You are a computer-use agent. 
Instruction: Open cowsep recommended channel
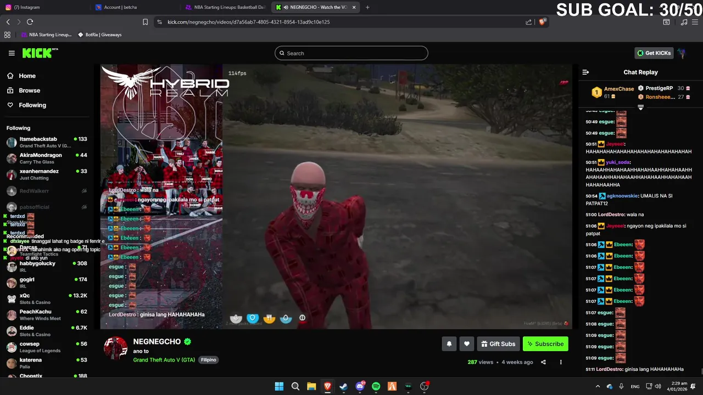[x=47, y=347]
